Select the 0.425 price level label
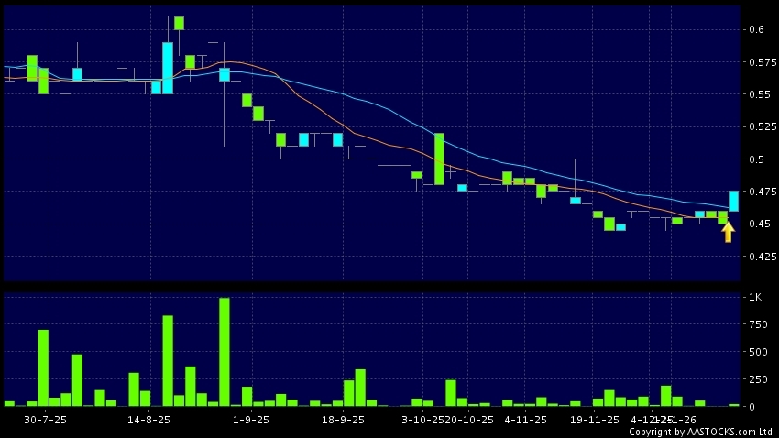The height and width of the screenshot is (438, 779). (x=761, y=257)
